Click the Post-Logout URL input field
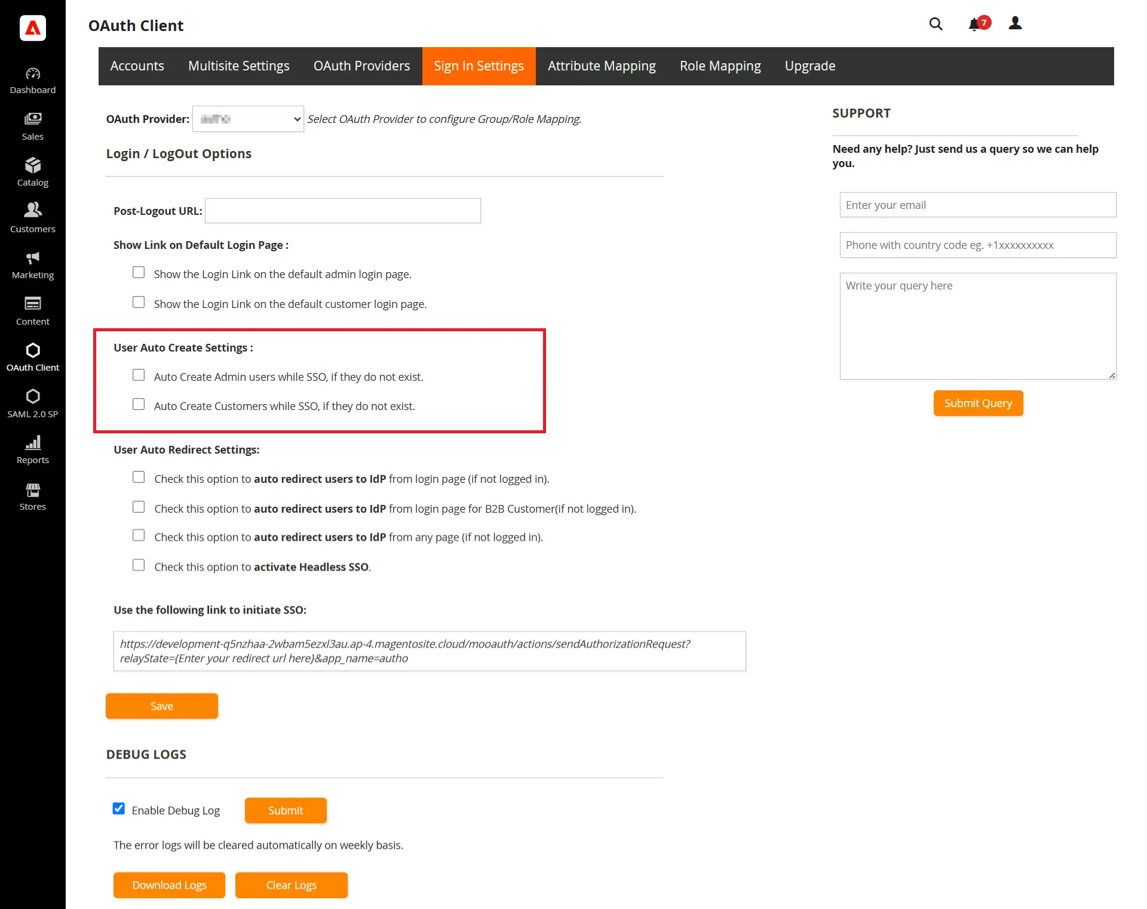Viewport: 1147px width, 909px height. 343,211
